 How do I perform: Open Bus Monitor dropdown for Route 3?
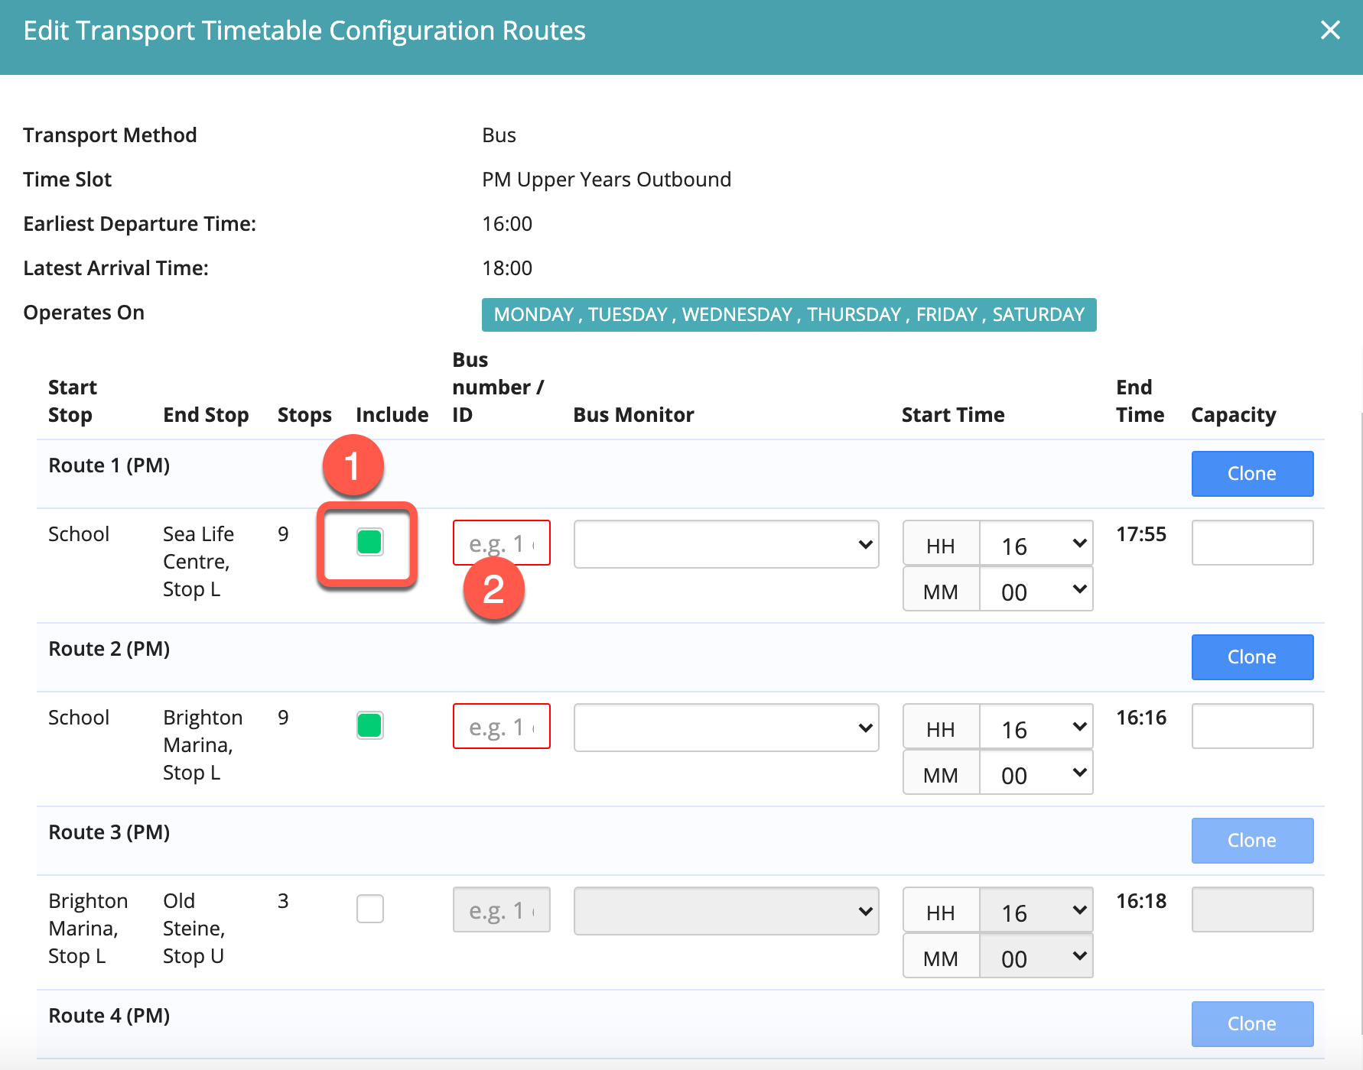coord(725,911)
